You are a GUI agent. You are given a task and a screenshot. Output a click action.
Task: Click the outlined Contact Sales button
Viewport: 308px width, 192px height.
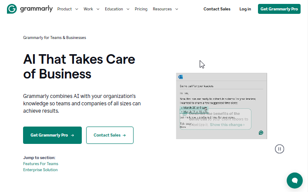pyautogui.click(x=110, y=135)
